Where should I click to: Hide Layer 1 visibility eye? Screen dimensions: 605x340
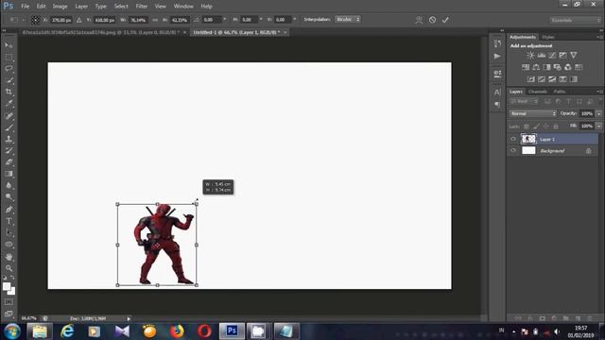513,139
